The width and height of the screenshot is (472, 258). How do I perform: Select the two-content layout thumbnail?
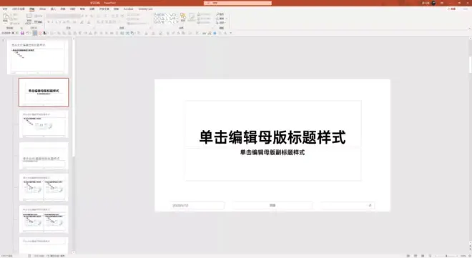(x=44, y=188)
